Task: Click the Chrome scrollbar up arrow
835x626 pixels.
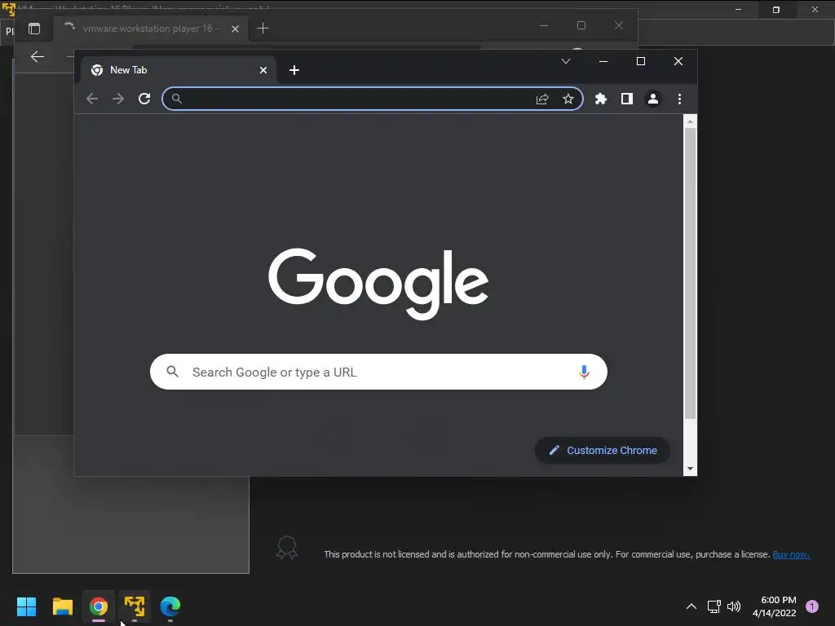Action: click(x=690, y=121)
